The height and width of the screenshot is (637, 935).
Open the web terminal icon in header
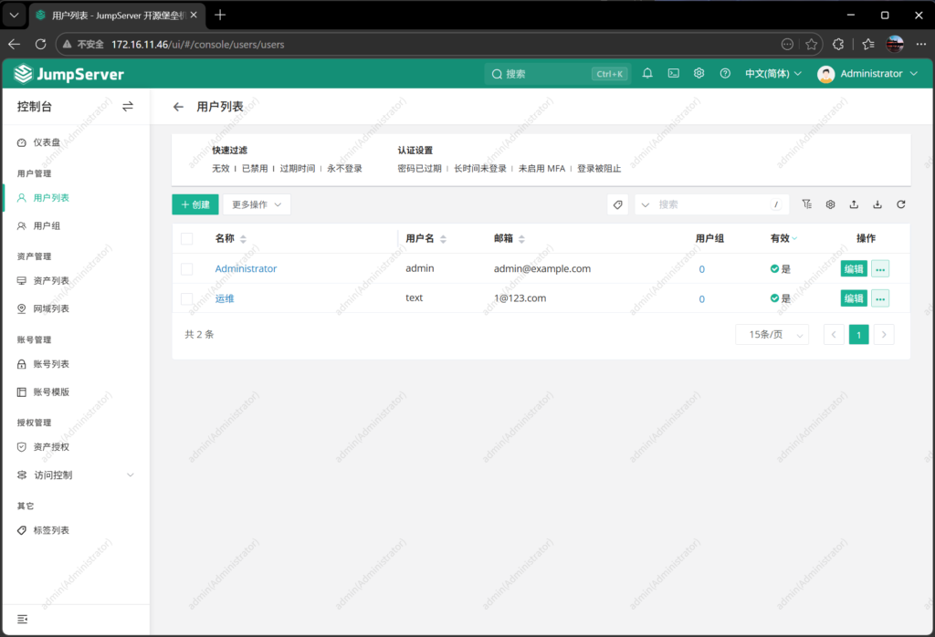[x=673, y=74]
